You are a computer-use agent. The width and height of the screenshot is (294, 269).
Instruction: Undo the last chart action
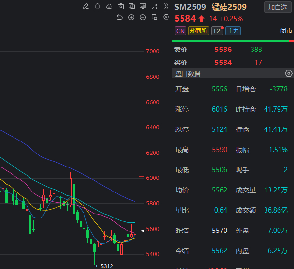pyautogui.click(x=120, y=17)
